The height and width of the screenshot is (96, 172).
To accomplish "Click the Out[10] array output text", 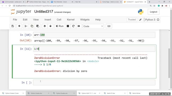I will point(89,41).
